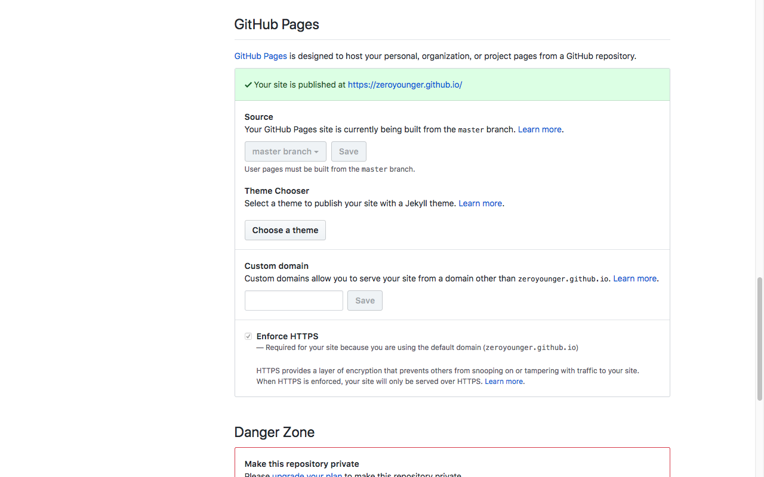This screenshot has width=764, height=477.
Task: Open Learn more link in Source section
Action: [540, 129]
